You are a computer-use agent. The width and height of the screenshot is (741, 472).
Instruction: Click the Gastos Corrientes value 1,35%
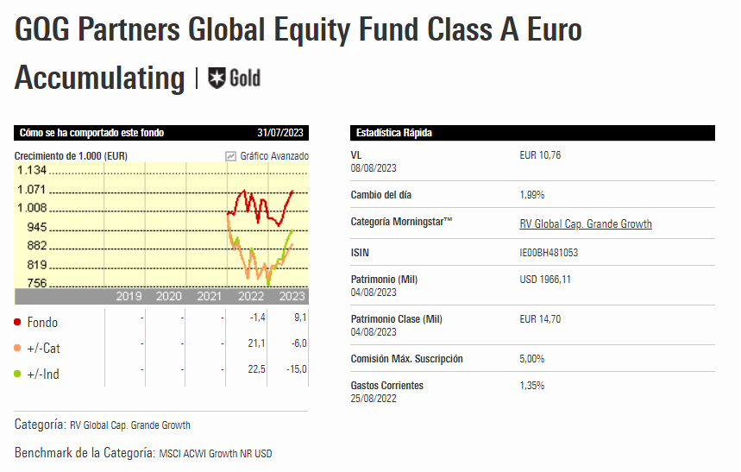532,386
